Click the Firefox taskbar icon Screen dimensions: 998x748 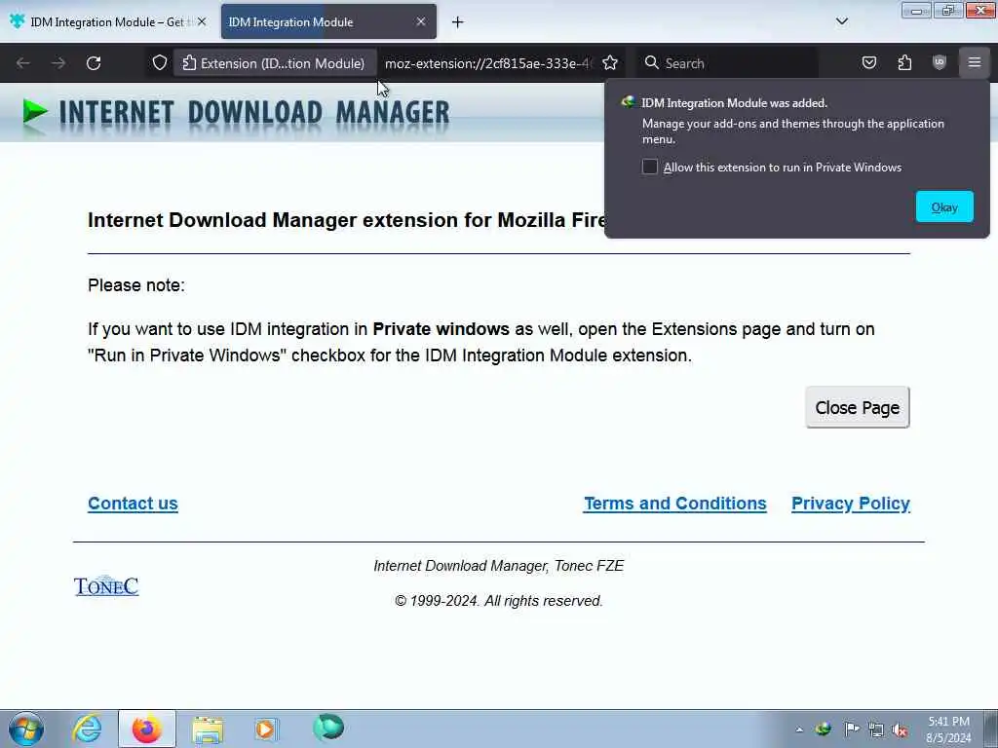(x=147, y=729)
